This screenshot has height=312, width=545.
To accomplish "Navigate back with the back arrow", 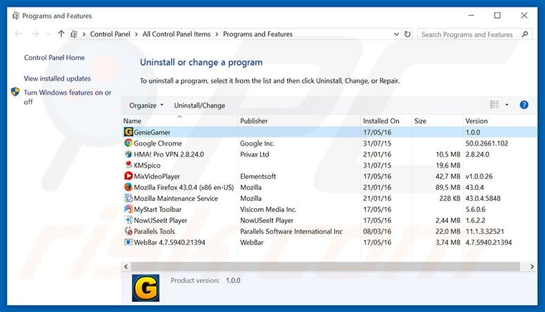I will (x=18, y=34).
